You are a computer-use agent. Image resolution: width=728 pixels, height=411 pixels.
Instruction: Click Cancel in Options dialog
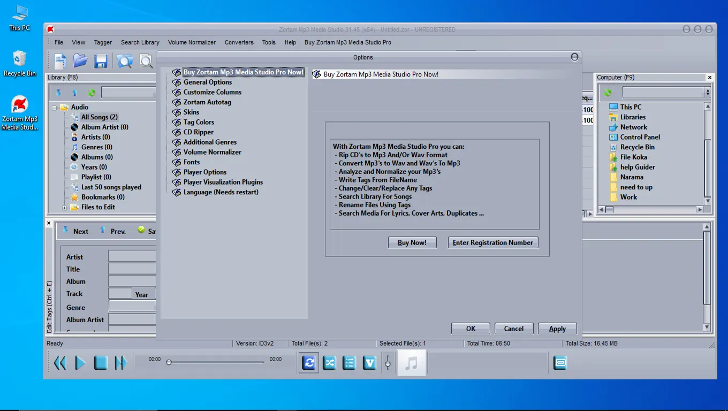pyautogui.click(x=513, y=329)
